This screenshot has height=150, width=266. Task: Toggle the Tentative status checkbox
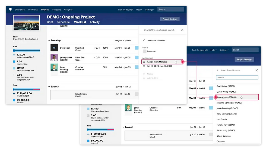(x=144, y=51)
